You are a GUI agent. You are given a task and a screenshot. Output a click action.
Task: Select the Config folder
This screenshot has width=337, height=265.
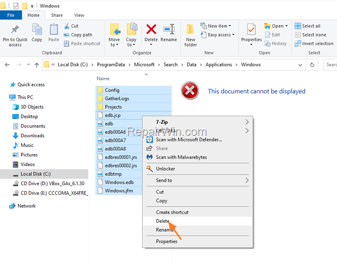click(x=133, y=90)
